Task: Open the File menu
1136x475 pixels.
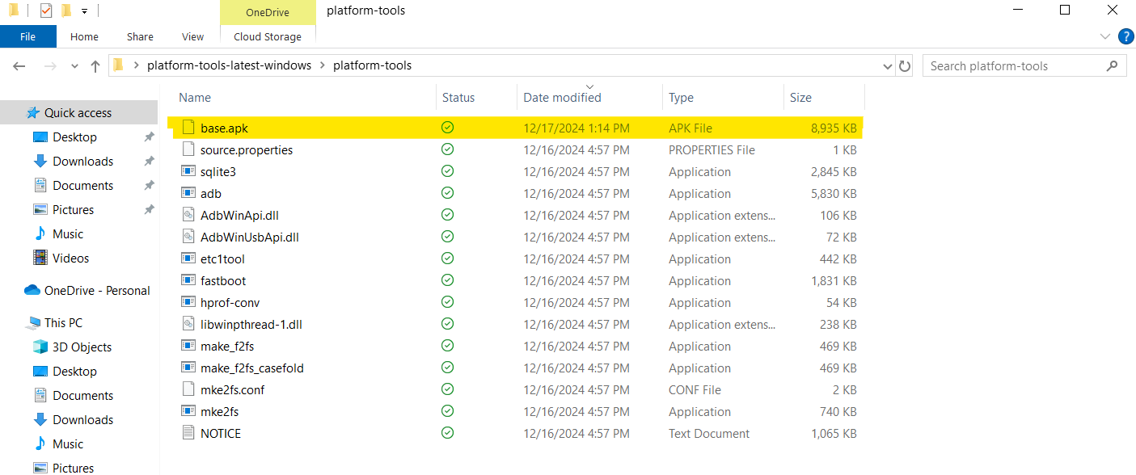Action: tap(28, 36)
